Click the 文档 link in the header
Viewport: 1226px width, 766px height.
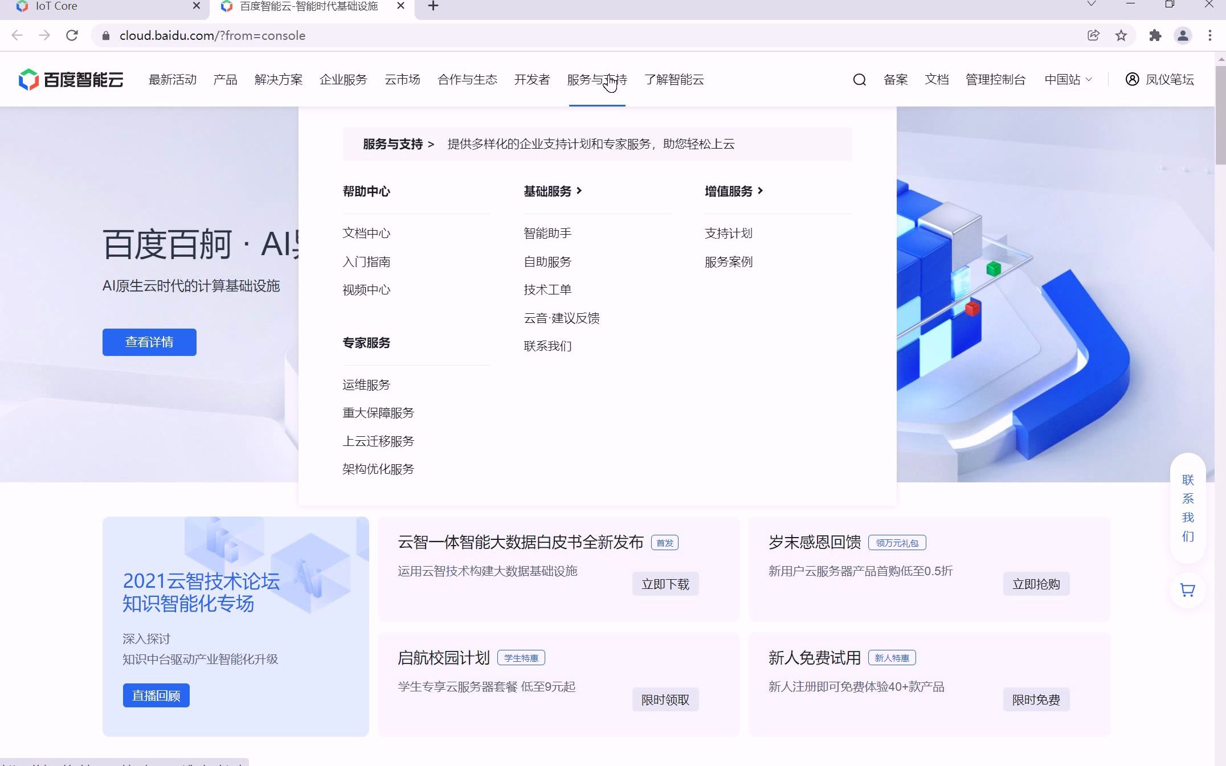pos(937,80)
